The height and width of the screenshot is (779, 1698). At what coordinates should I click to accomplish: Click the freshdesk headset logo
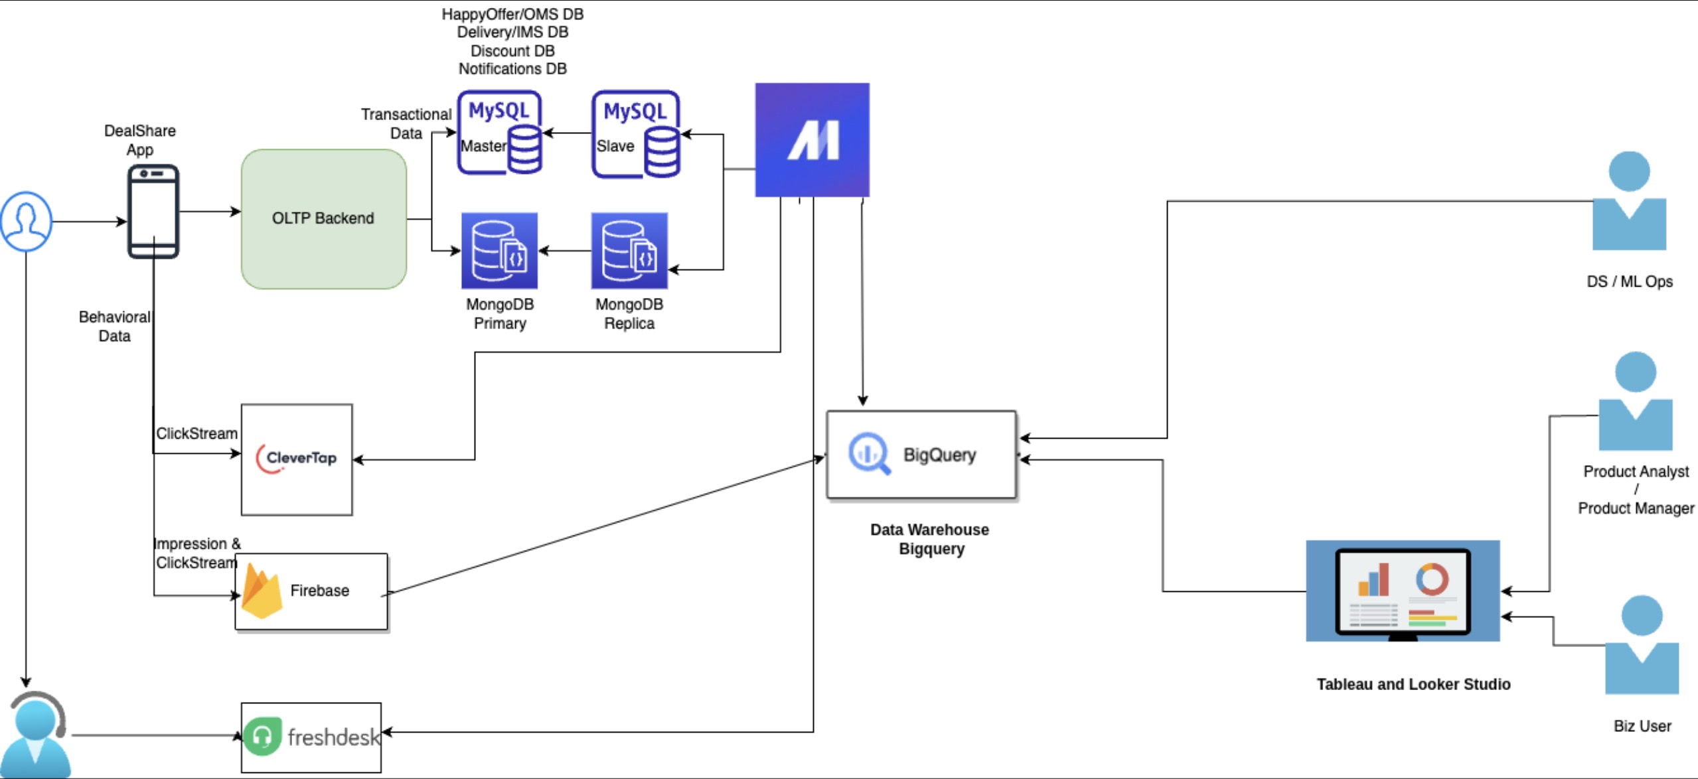tap(262, 737)
